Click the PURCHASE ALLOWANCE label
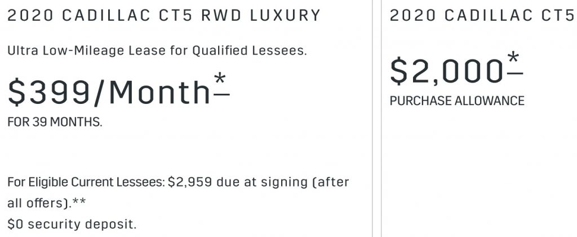577x237 pixels. pyautogui.click(x=457, y=101)
